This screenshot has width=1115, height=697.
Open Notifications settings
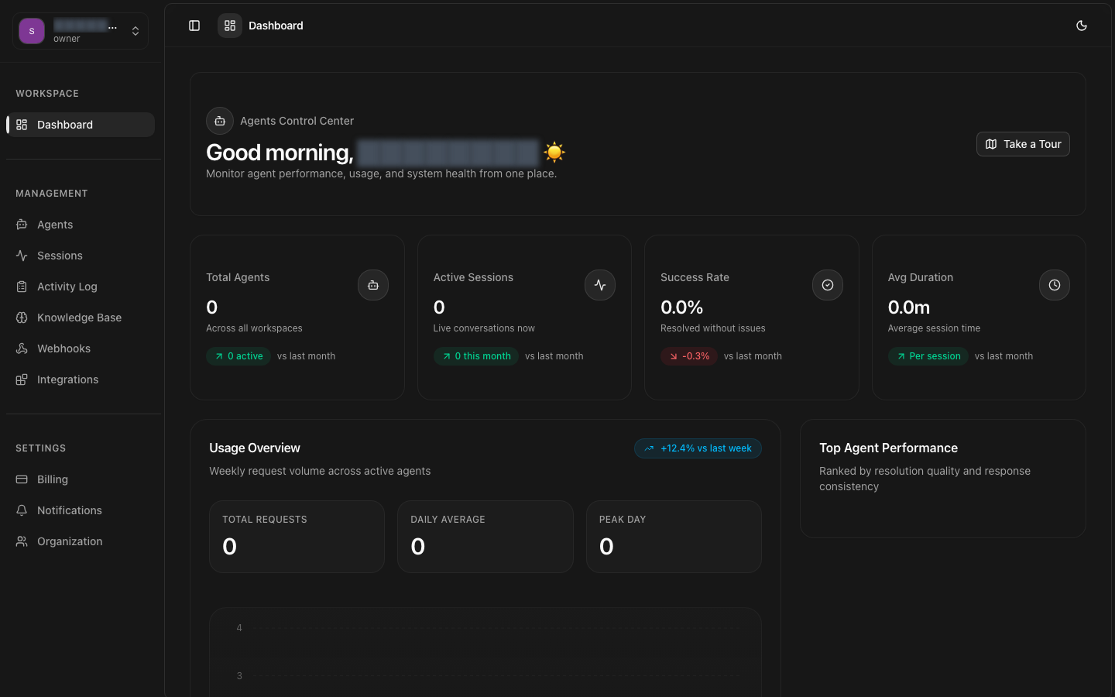point(81,510)
